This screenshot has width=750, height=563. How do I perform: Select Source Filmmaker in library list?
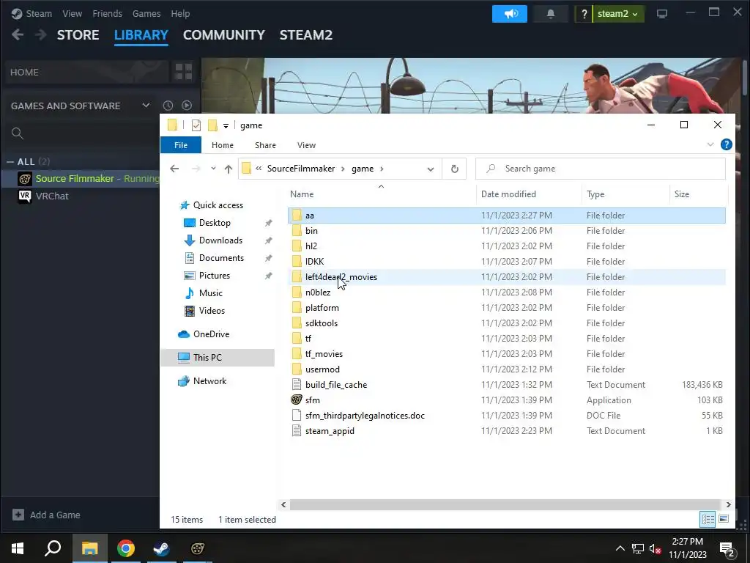point(81,179)
